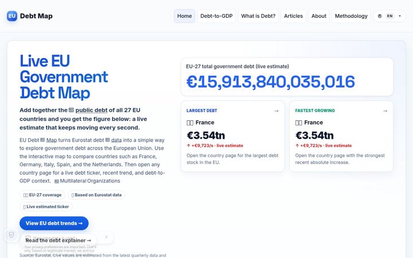This screenshot has height=258, width=413.
Task: Open Read the debt explainer link
Action: pos(58,240)
